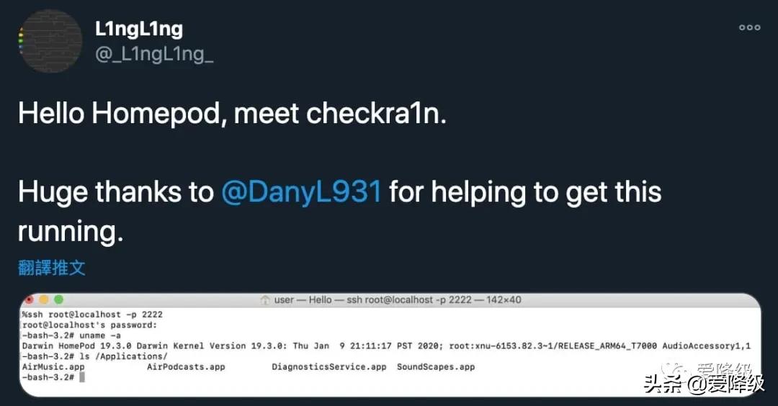
Task: Click the 翻譯推文 translate link
Action: [52, 268]
